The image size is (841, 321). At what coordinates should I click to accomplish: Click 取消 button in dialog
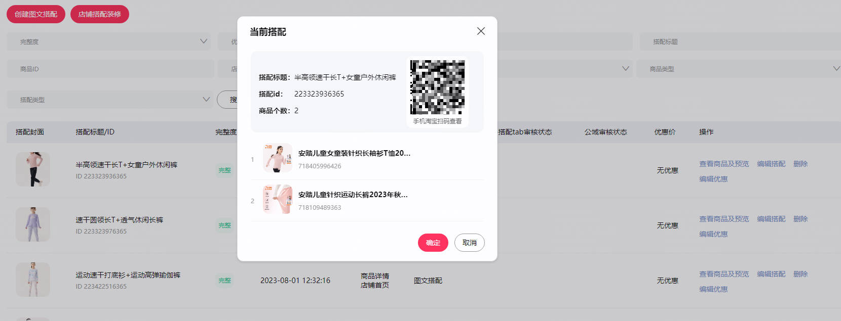[x=470, y=243]
